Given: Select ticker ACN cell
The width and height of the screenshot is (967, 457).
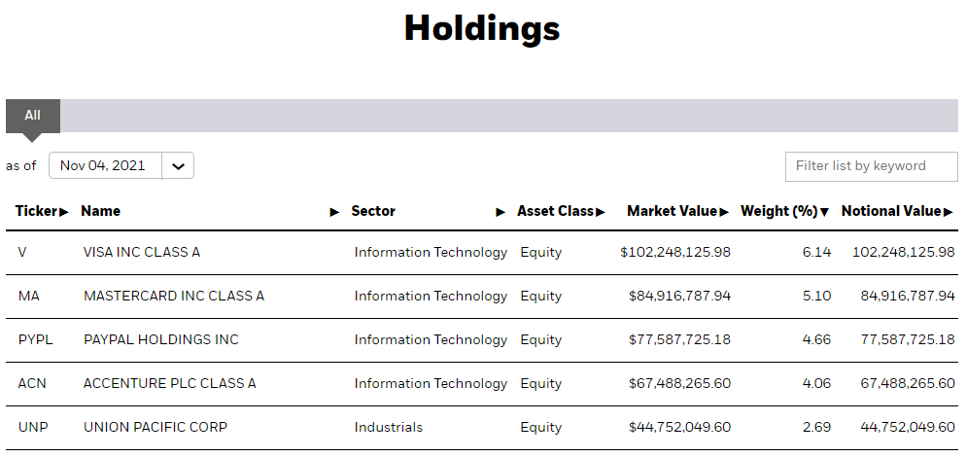Looking at the screenshot, I should tap(32, 384).
